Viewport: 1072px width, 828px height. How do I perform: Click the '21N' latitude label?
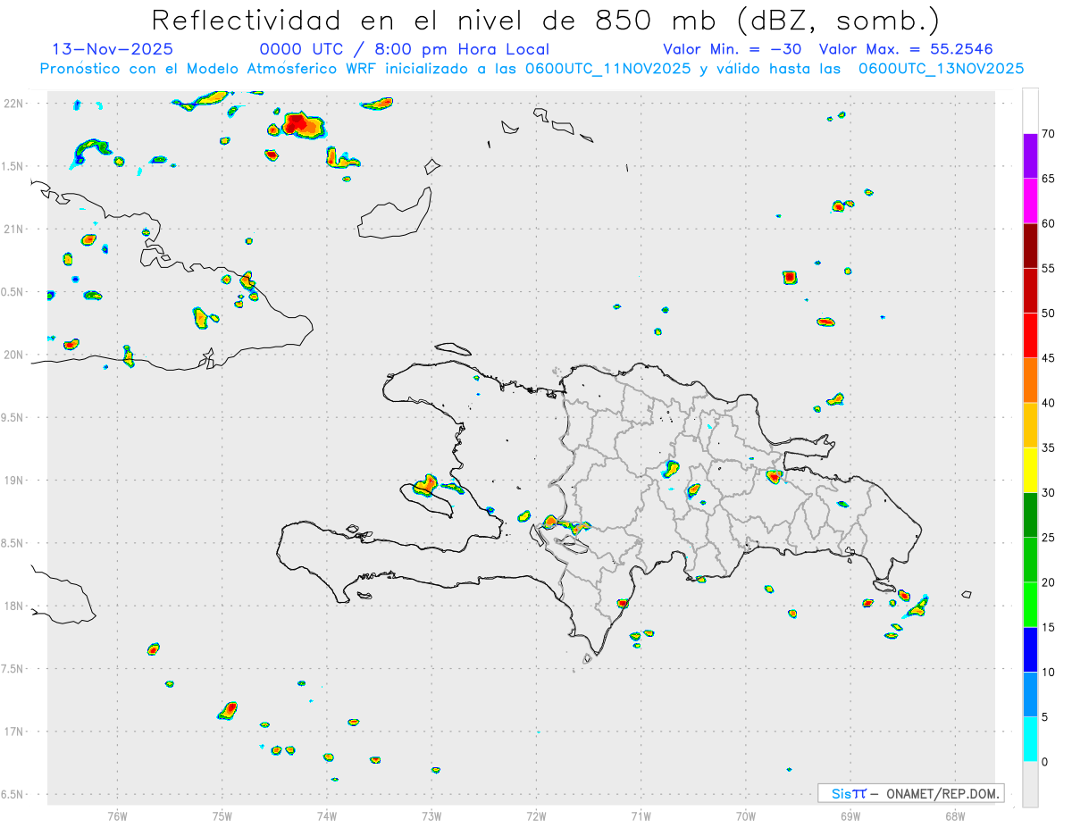pos(15,229)
